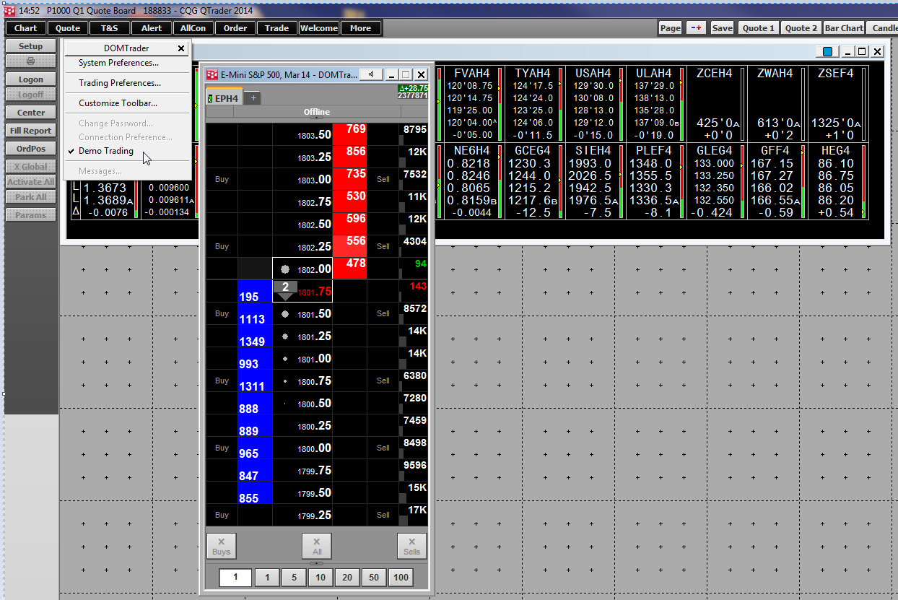The image size is (898, 600).
Task: Close the DOMTrader setup menu with its X
Action: click(x=182, y=48)
